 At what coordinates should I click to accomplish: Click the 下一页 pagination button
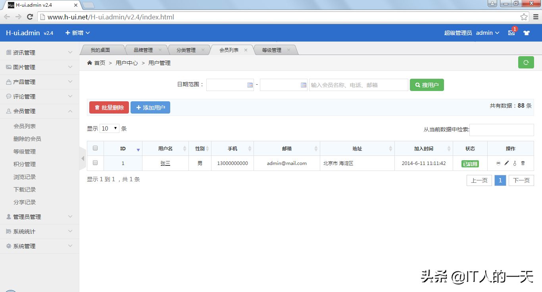click(x=521, y=180)
